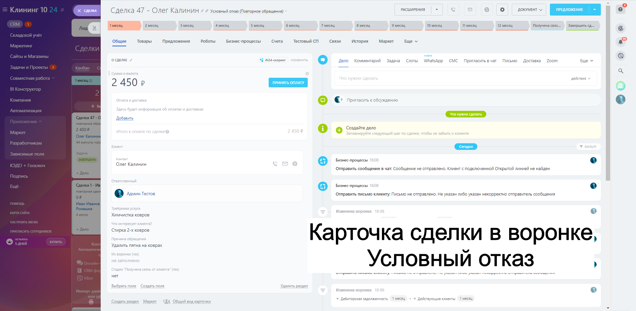Call contact Олег Калинин via phone icon
Screen dimensions: 636x311
[275, 164]
